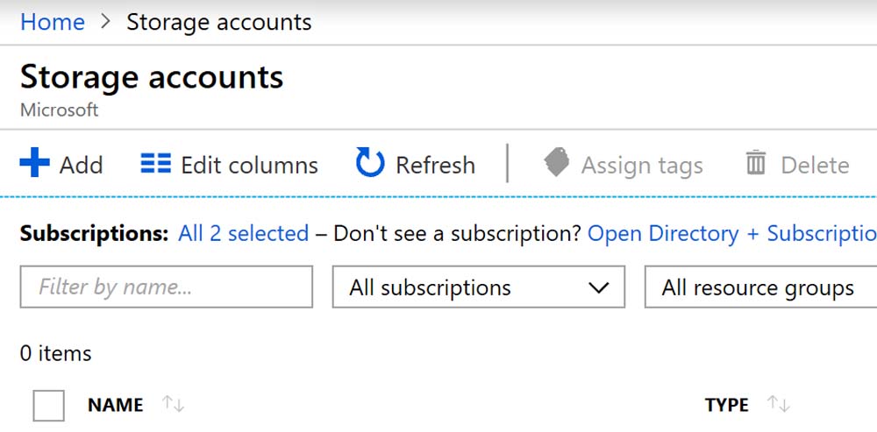Click the Delete trash can icon
Viewport: 877px width, 432px height.
756,164
